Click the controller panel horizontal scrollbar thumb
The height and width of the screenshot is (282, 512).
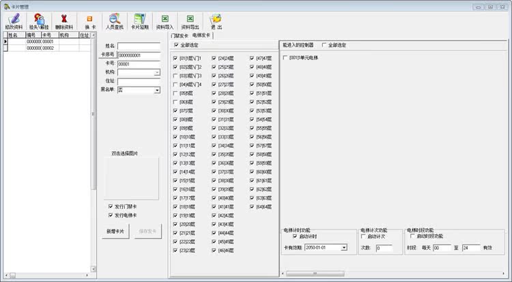pyautogui.click(x=315, y=274)
